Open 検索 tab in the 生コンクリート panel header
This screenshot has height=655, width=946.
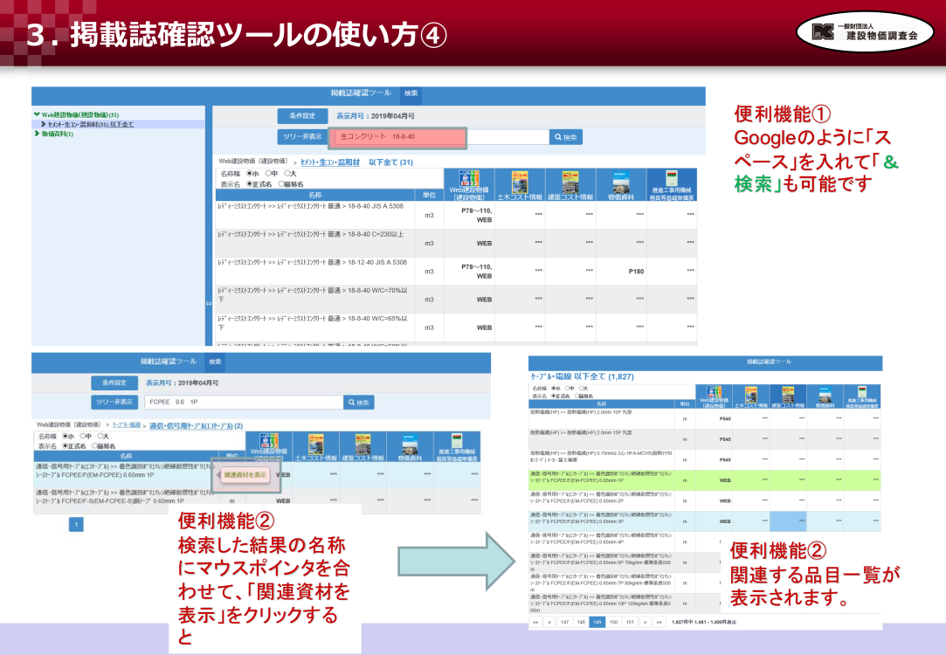(x=411, y=93)
